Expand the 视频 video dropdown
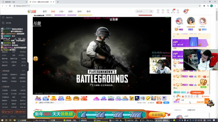Screen dimensions: 218x122 (71, 11)
